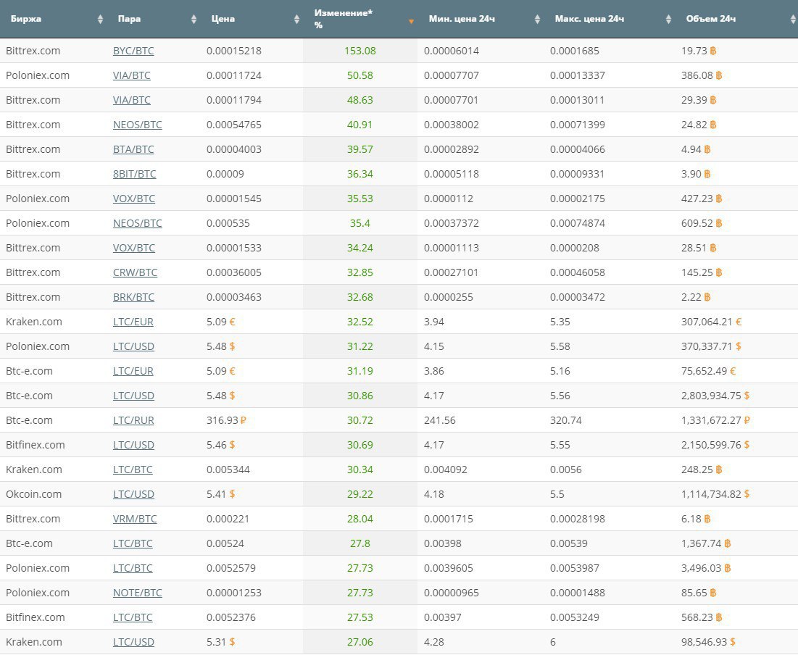Image resolution: width=798 pixels, height=655 pixels.
Task: Sort by Мин. цена 24ч arrows
Action: click(x=537, y=20)
